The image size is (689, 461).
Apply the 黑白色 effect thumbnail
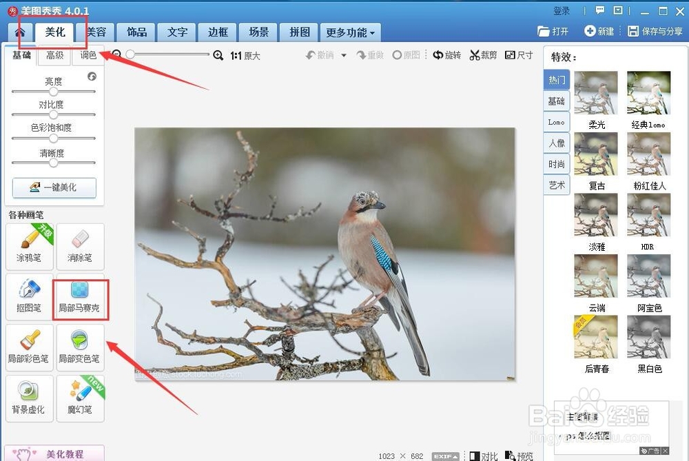click(x=648, y=337)
